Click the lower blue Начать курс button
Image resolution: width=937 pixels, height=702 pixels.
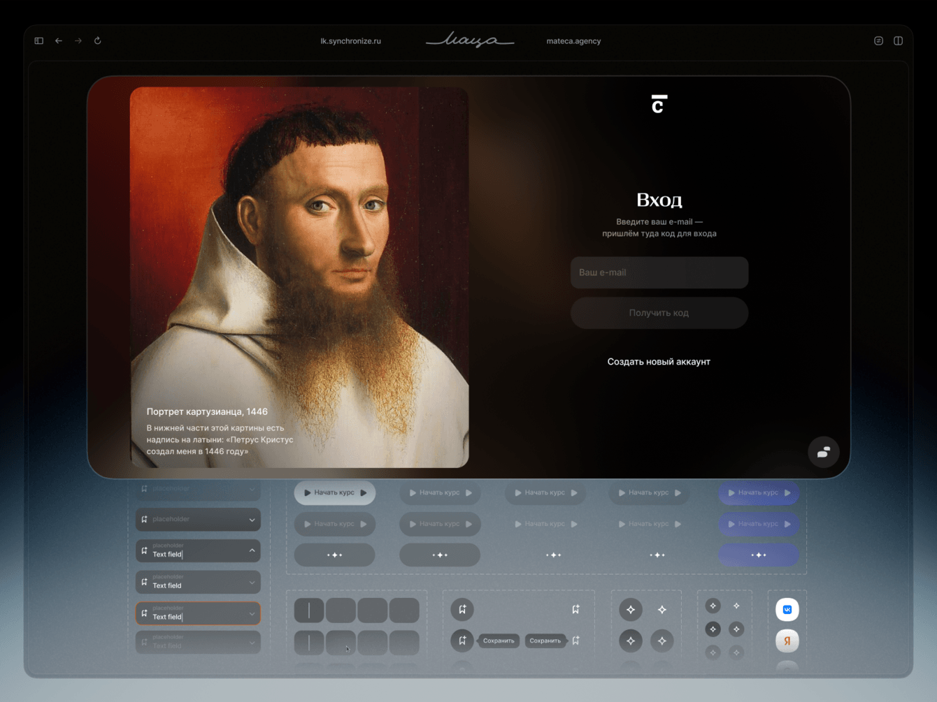759,524
